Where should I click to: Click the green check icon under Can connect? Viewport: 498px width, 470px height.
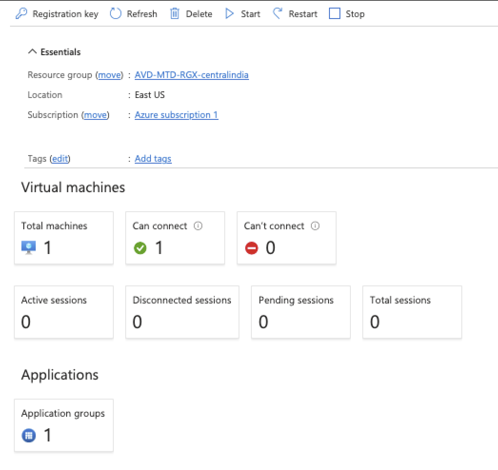[x=139, y=247]
